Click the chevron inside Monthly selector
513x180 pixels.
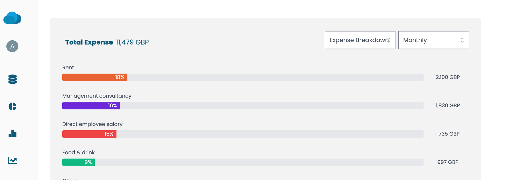click(x=462, y=40)
